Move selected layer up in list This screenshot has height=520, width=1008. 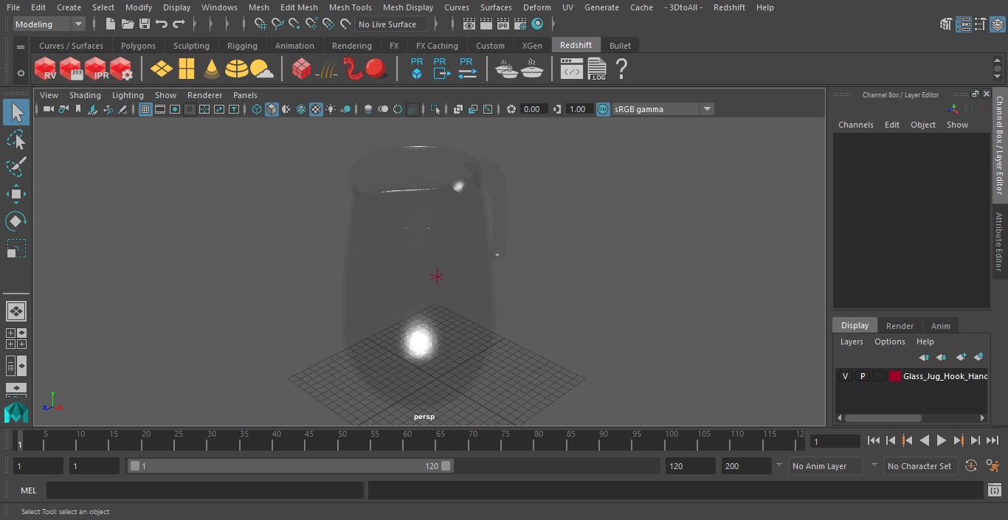(924, 357)
